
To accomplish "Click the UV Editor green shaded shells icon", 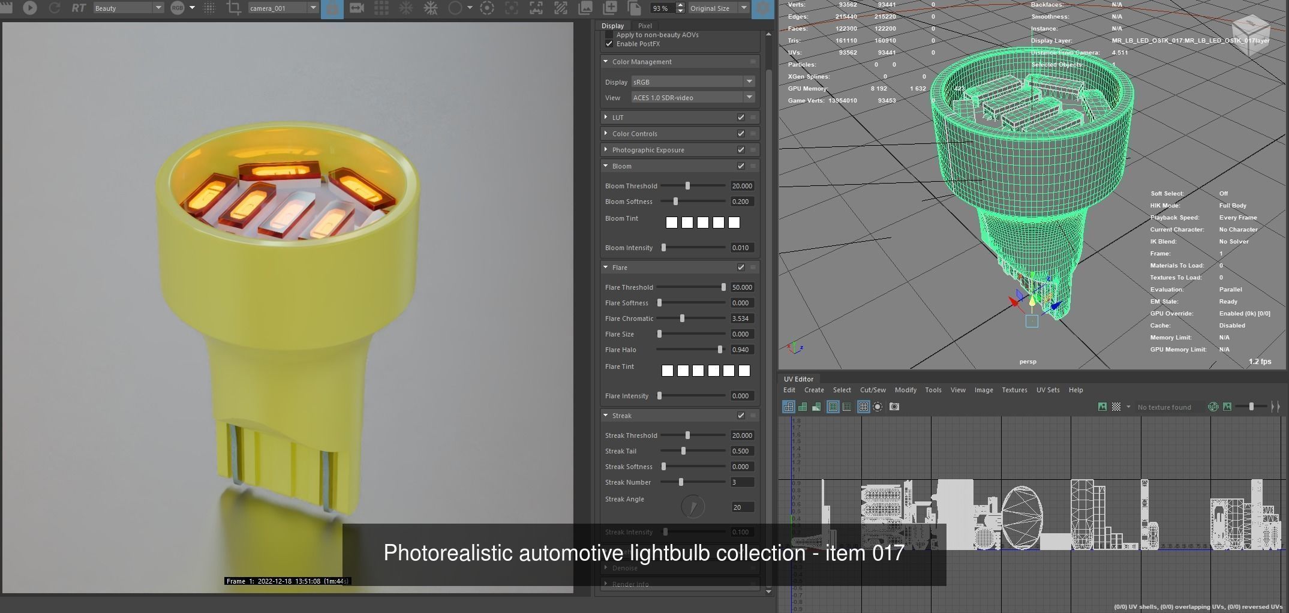I will (803, 407).
